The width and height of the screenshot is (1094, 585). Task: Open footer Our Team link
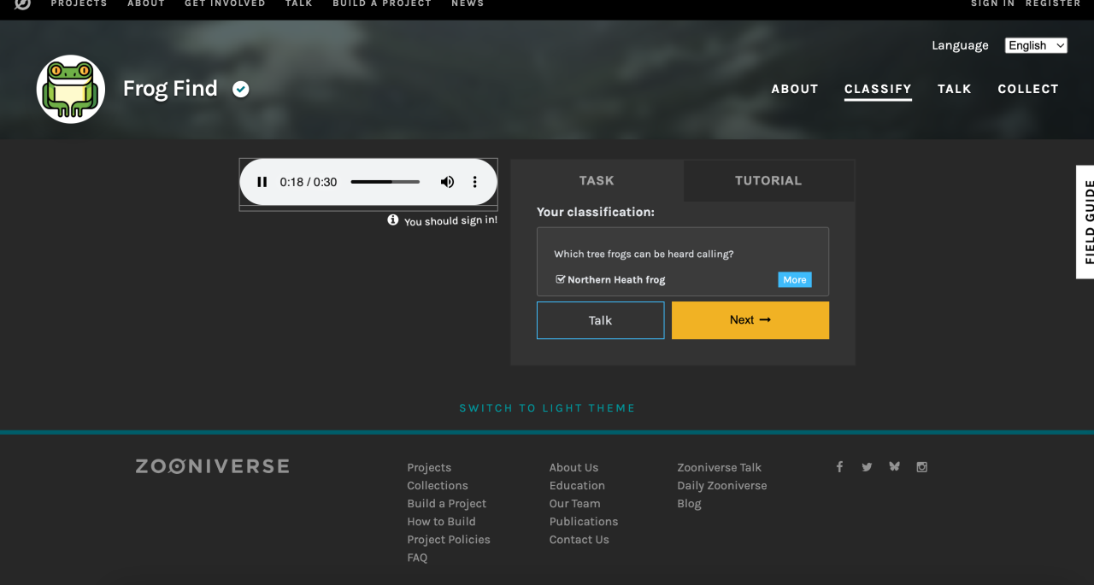pyautogui.click(x=575, y=503)
